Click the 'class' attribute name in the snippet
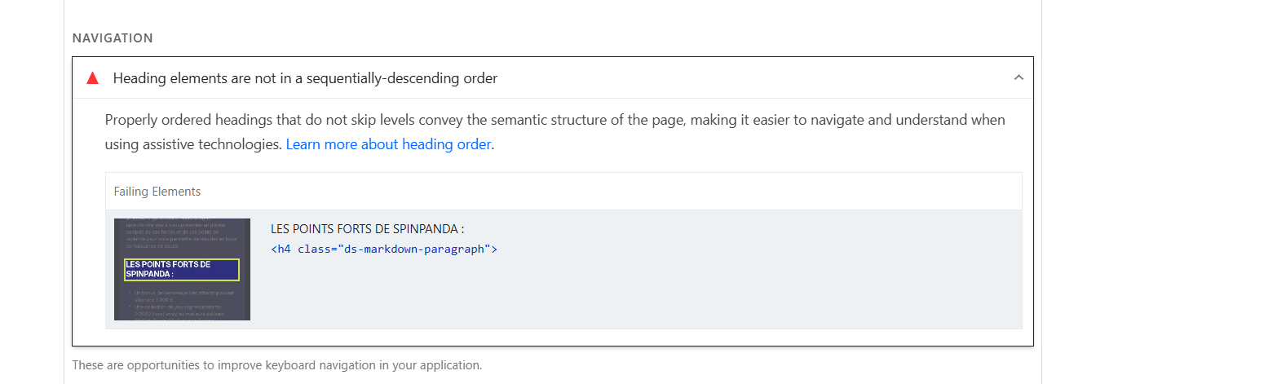 click(314, 249)
